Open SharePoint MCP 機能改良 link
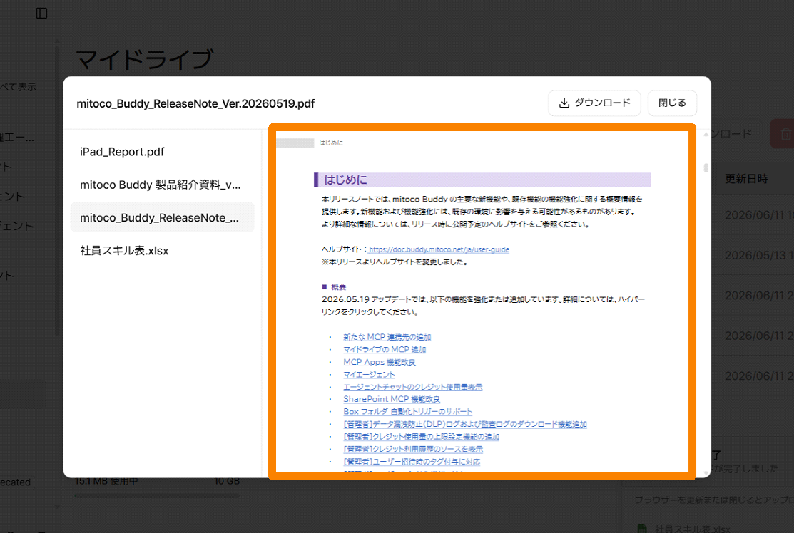The width and height of the screenshot is (794, 533). [392, 399]
